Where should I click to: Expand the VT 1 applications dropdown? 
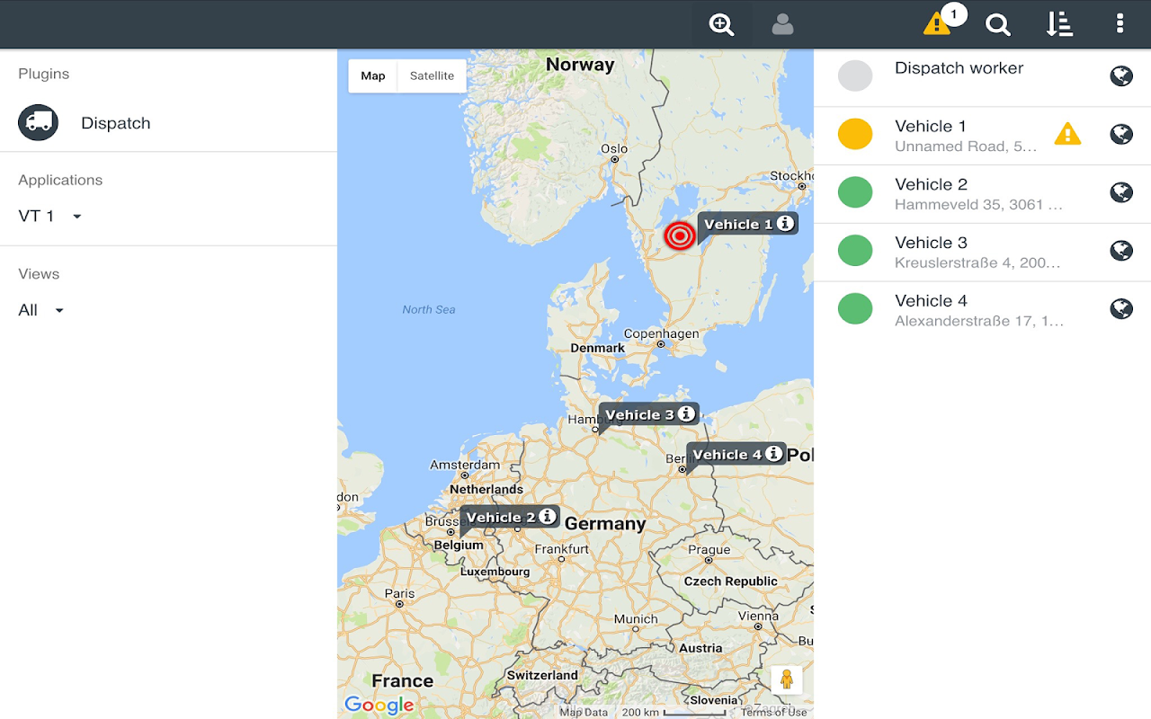pyautogui.click(x=50, y=217)
